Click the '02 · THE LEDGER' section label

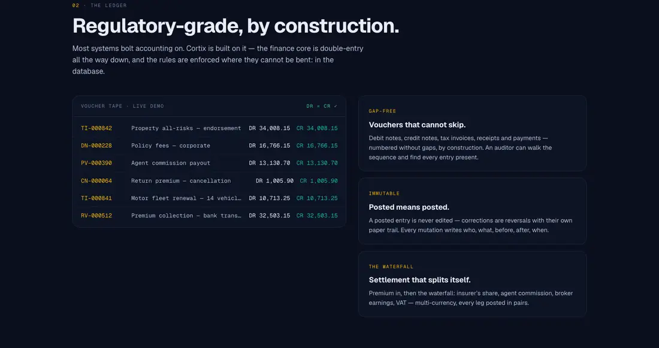pyautogui.click(x=99, y=5)
